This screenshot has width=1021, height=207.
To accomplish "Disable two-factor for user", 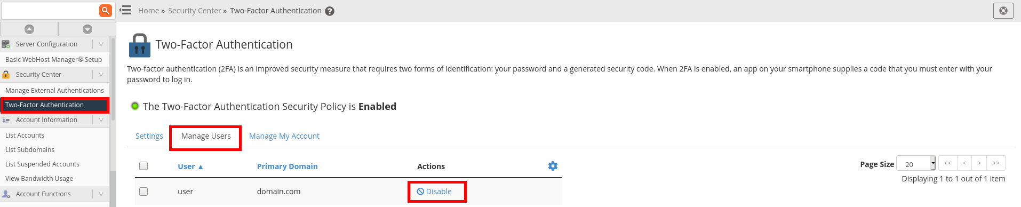I will (x=434, y=192).
